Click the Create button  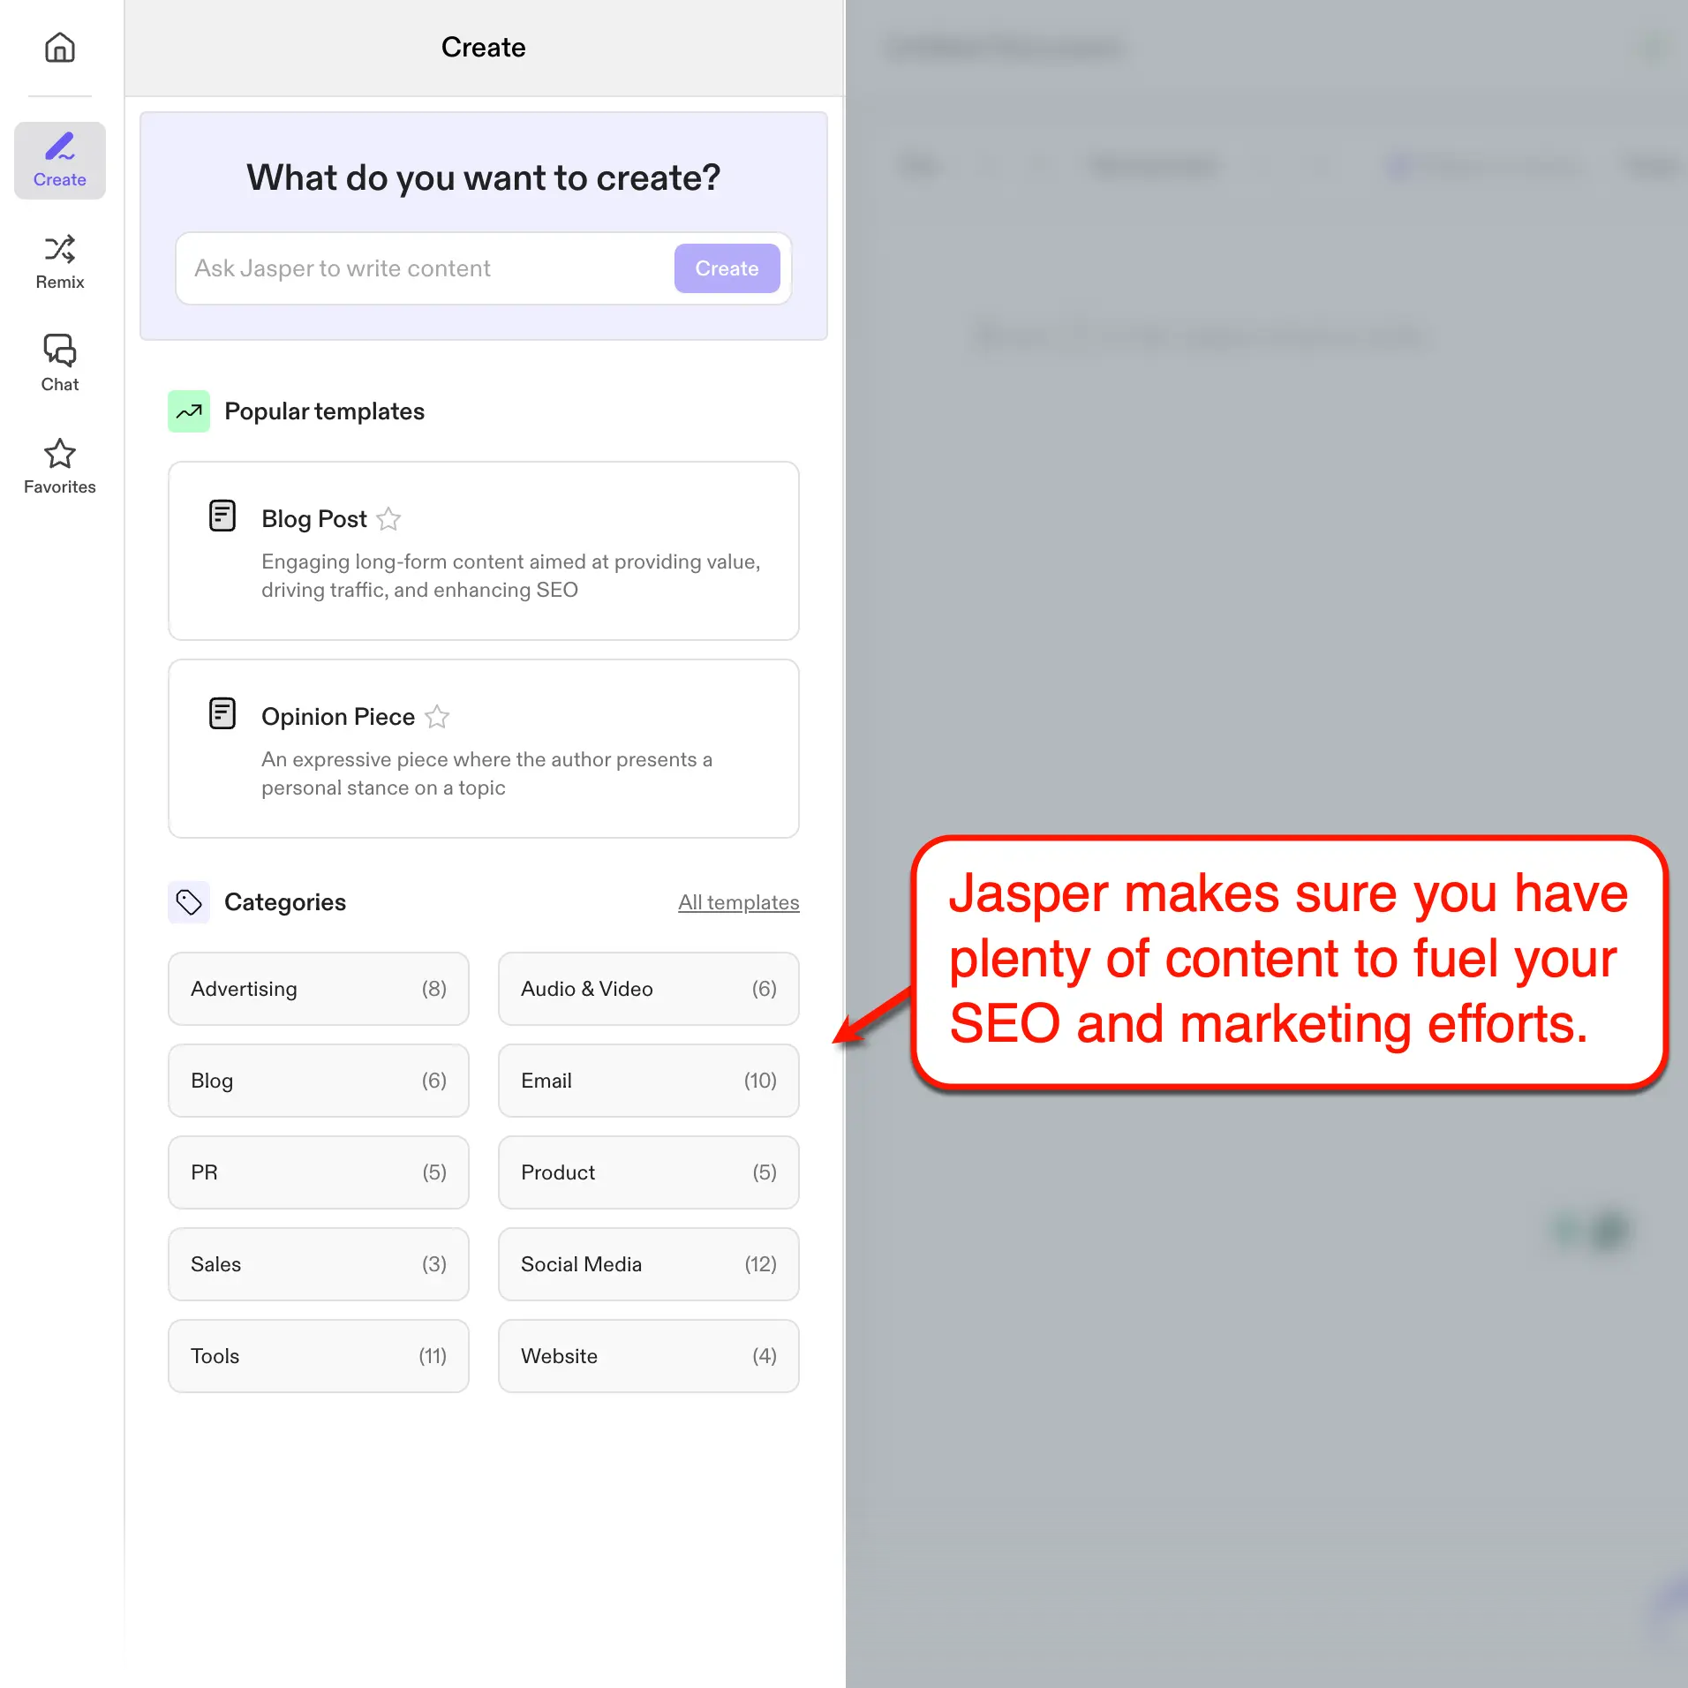(x=726, y=268)
